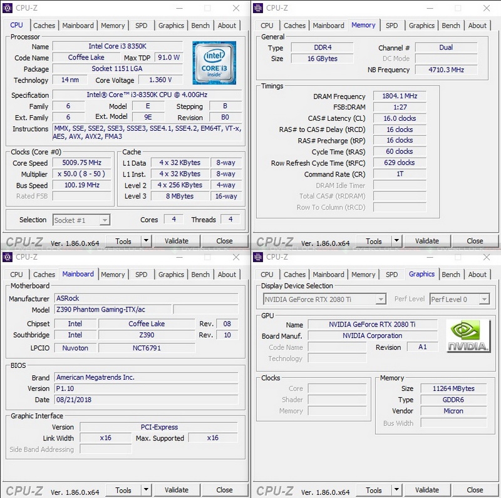Click the LPCIO value 'NCT6791'
This screenshot has height=498, width=501.
coord(147,348)
